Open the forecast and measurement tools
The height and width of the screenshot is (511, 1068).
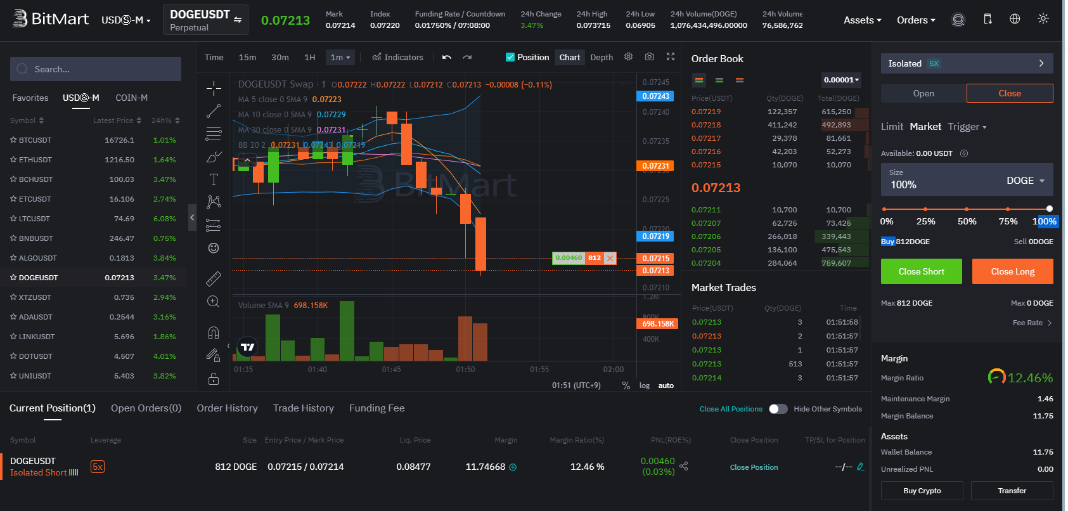coord(214,225)
